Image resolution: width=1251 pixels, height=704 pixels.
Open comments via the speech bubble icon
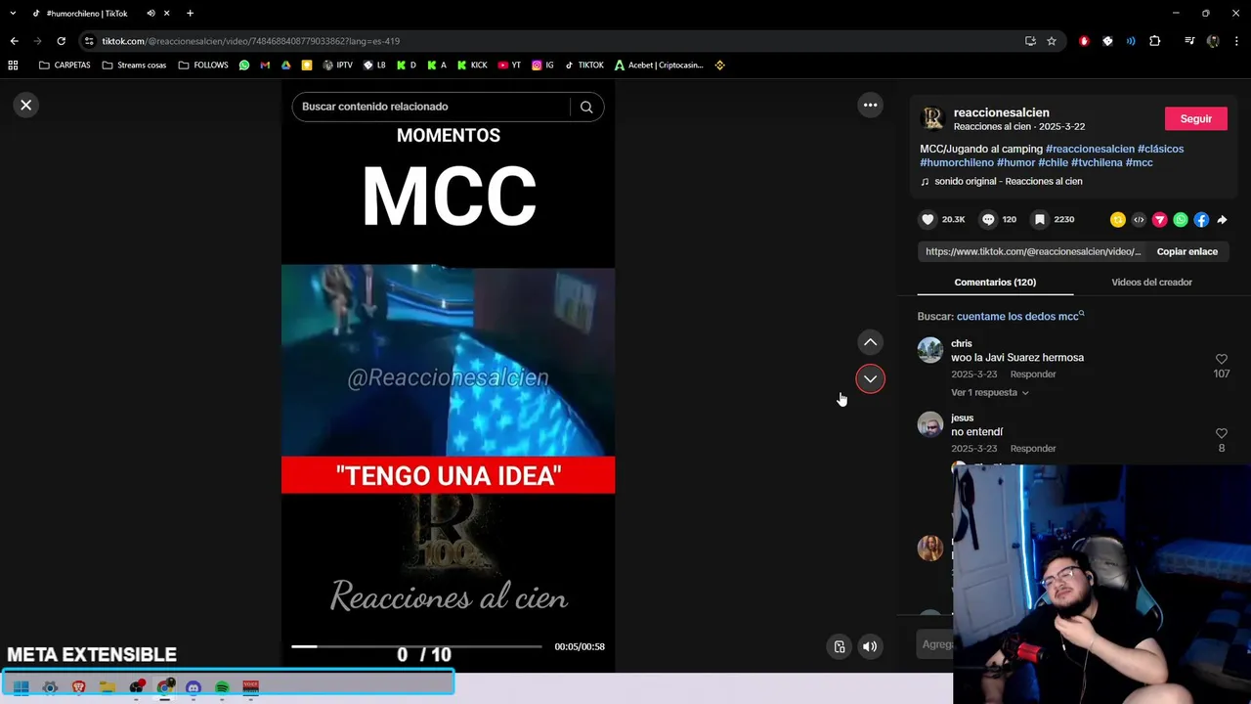[988, 220]
